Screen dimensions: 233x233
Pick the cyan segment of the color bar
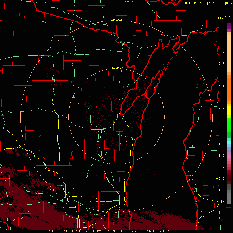coord(229,142)
